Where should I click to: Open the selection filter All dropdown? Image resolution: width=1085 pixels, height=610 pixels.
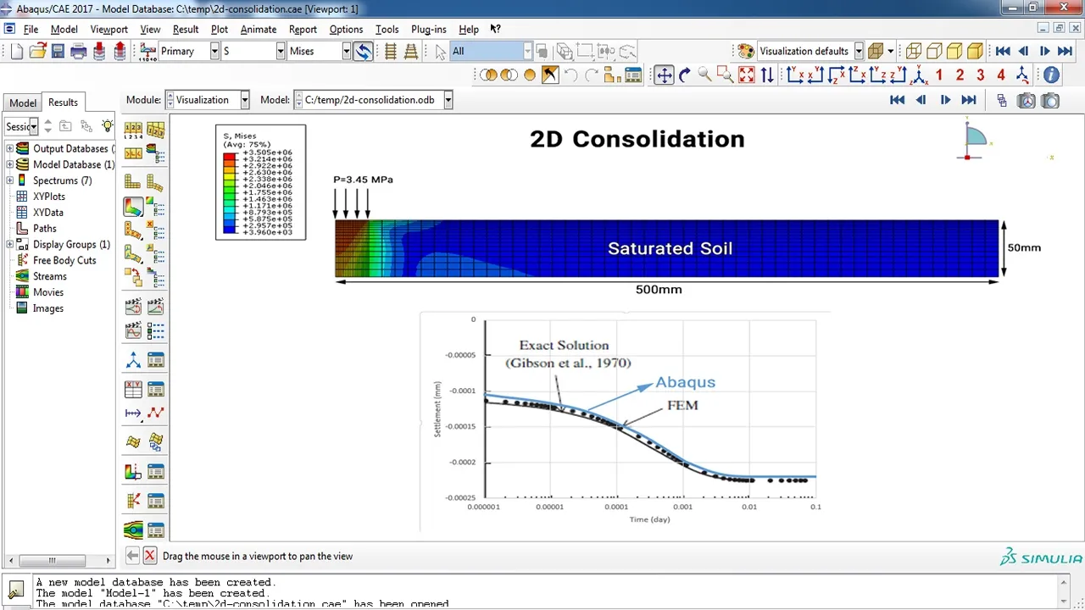(x=527, y=51)
